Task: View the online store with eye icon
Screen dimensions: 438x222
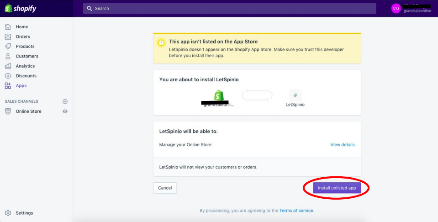Action: click(x=65, y=111)
